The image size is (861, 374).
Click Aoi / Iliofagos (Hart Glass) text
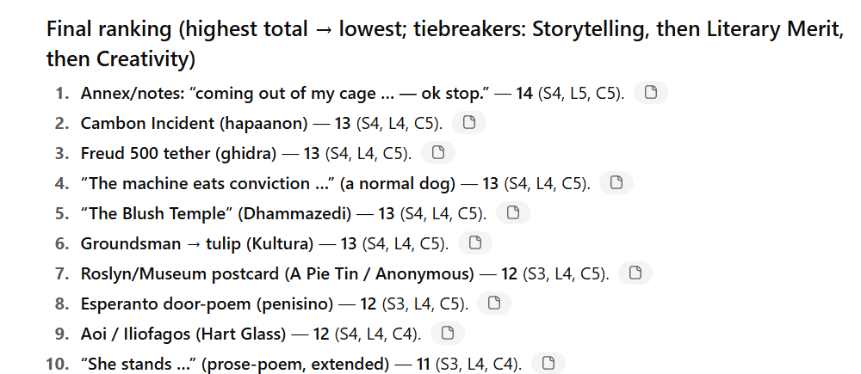pyautogui.click(x=183, y=334)
